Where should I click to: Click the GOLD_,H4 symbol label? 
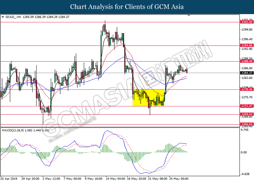[13, 17]
